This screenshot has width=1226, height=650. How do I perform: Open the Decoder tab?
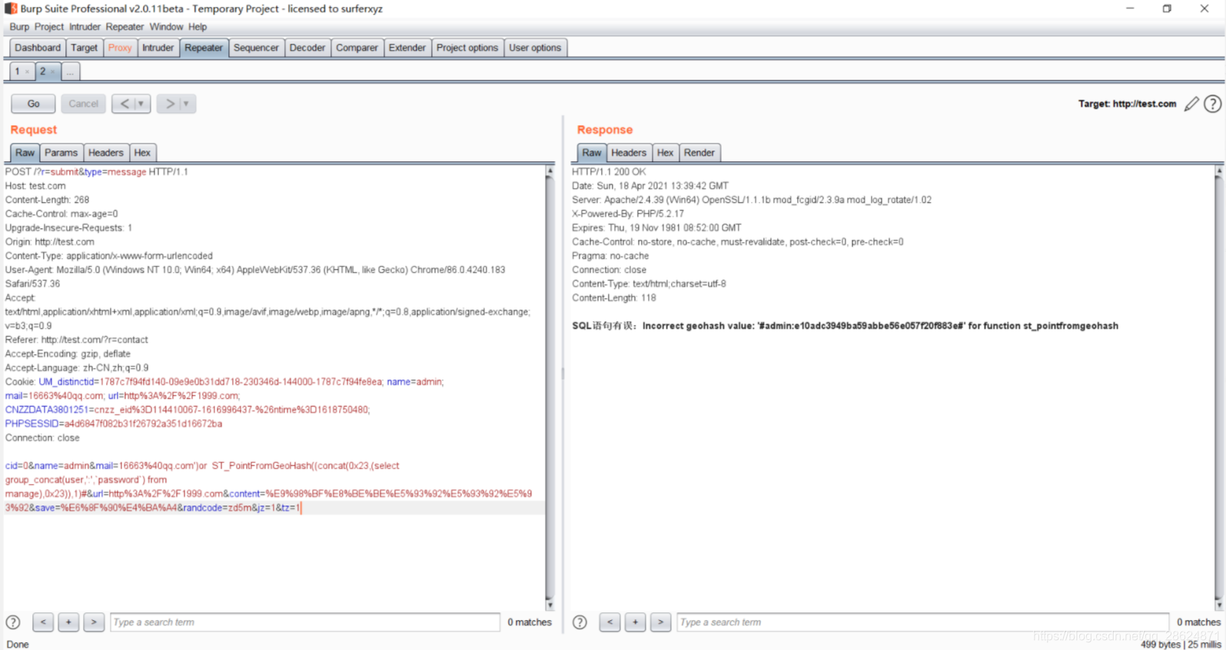[307, 48]
